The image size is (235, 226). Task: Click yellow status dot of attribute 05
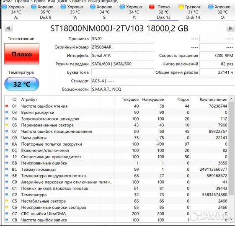coord(7,125)
